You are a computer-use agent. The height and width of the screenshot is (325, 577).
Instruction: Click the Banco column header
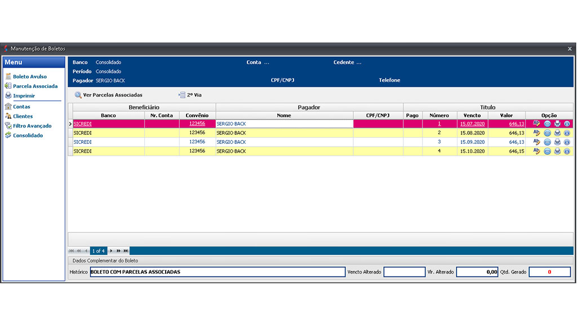click(x=109, y=115)
